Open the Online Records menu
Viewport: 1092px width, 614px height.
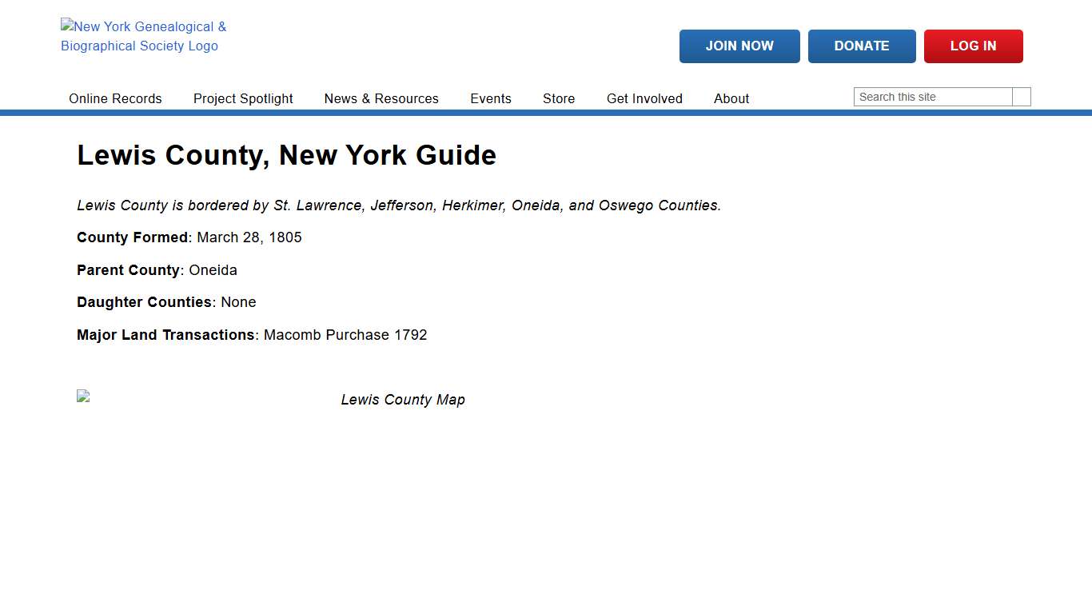(115, 98)
